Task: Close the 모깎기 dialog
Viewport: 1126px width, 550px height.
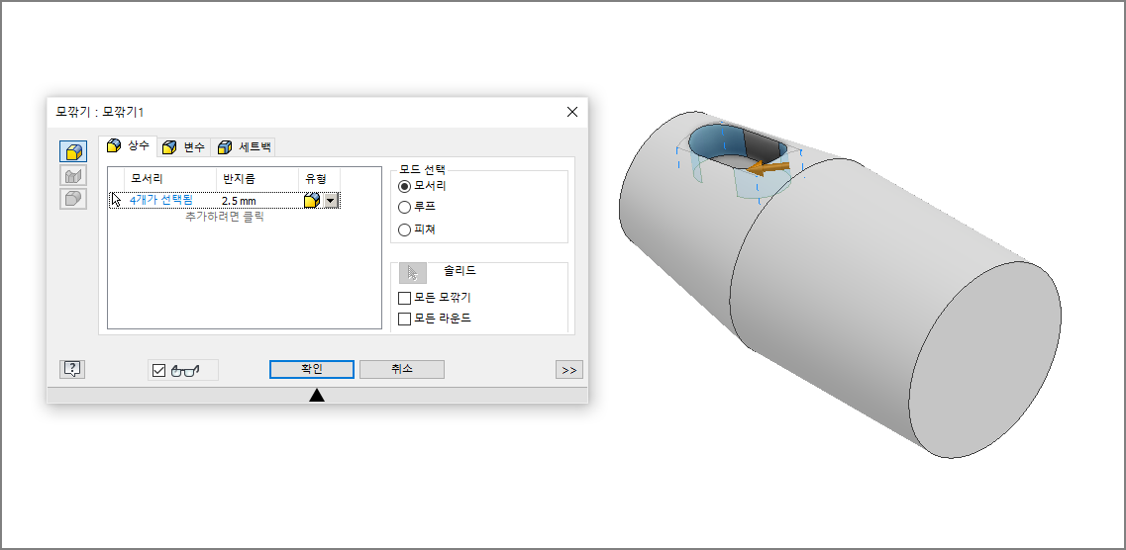Action: pyautogui.click(x=572, y=112)
